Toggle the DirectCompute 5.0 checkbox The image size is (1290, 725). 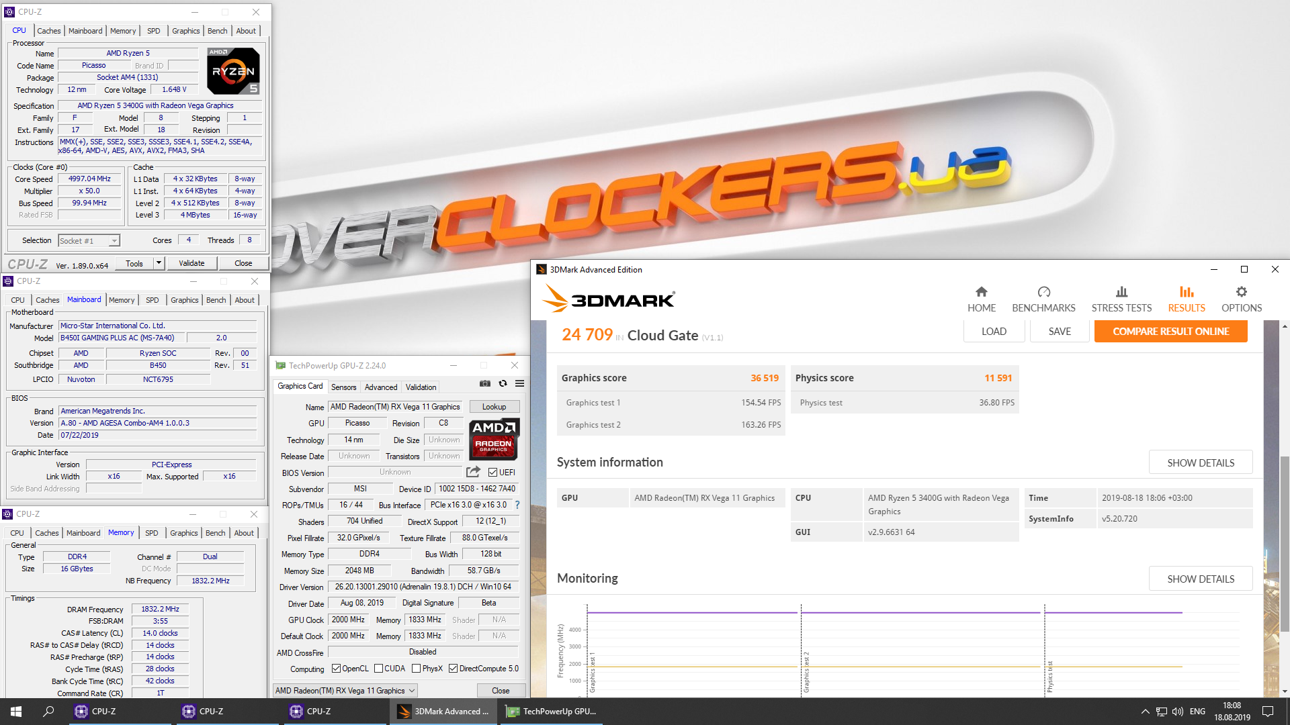(x=454, y=669)
